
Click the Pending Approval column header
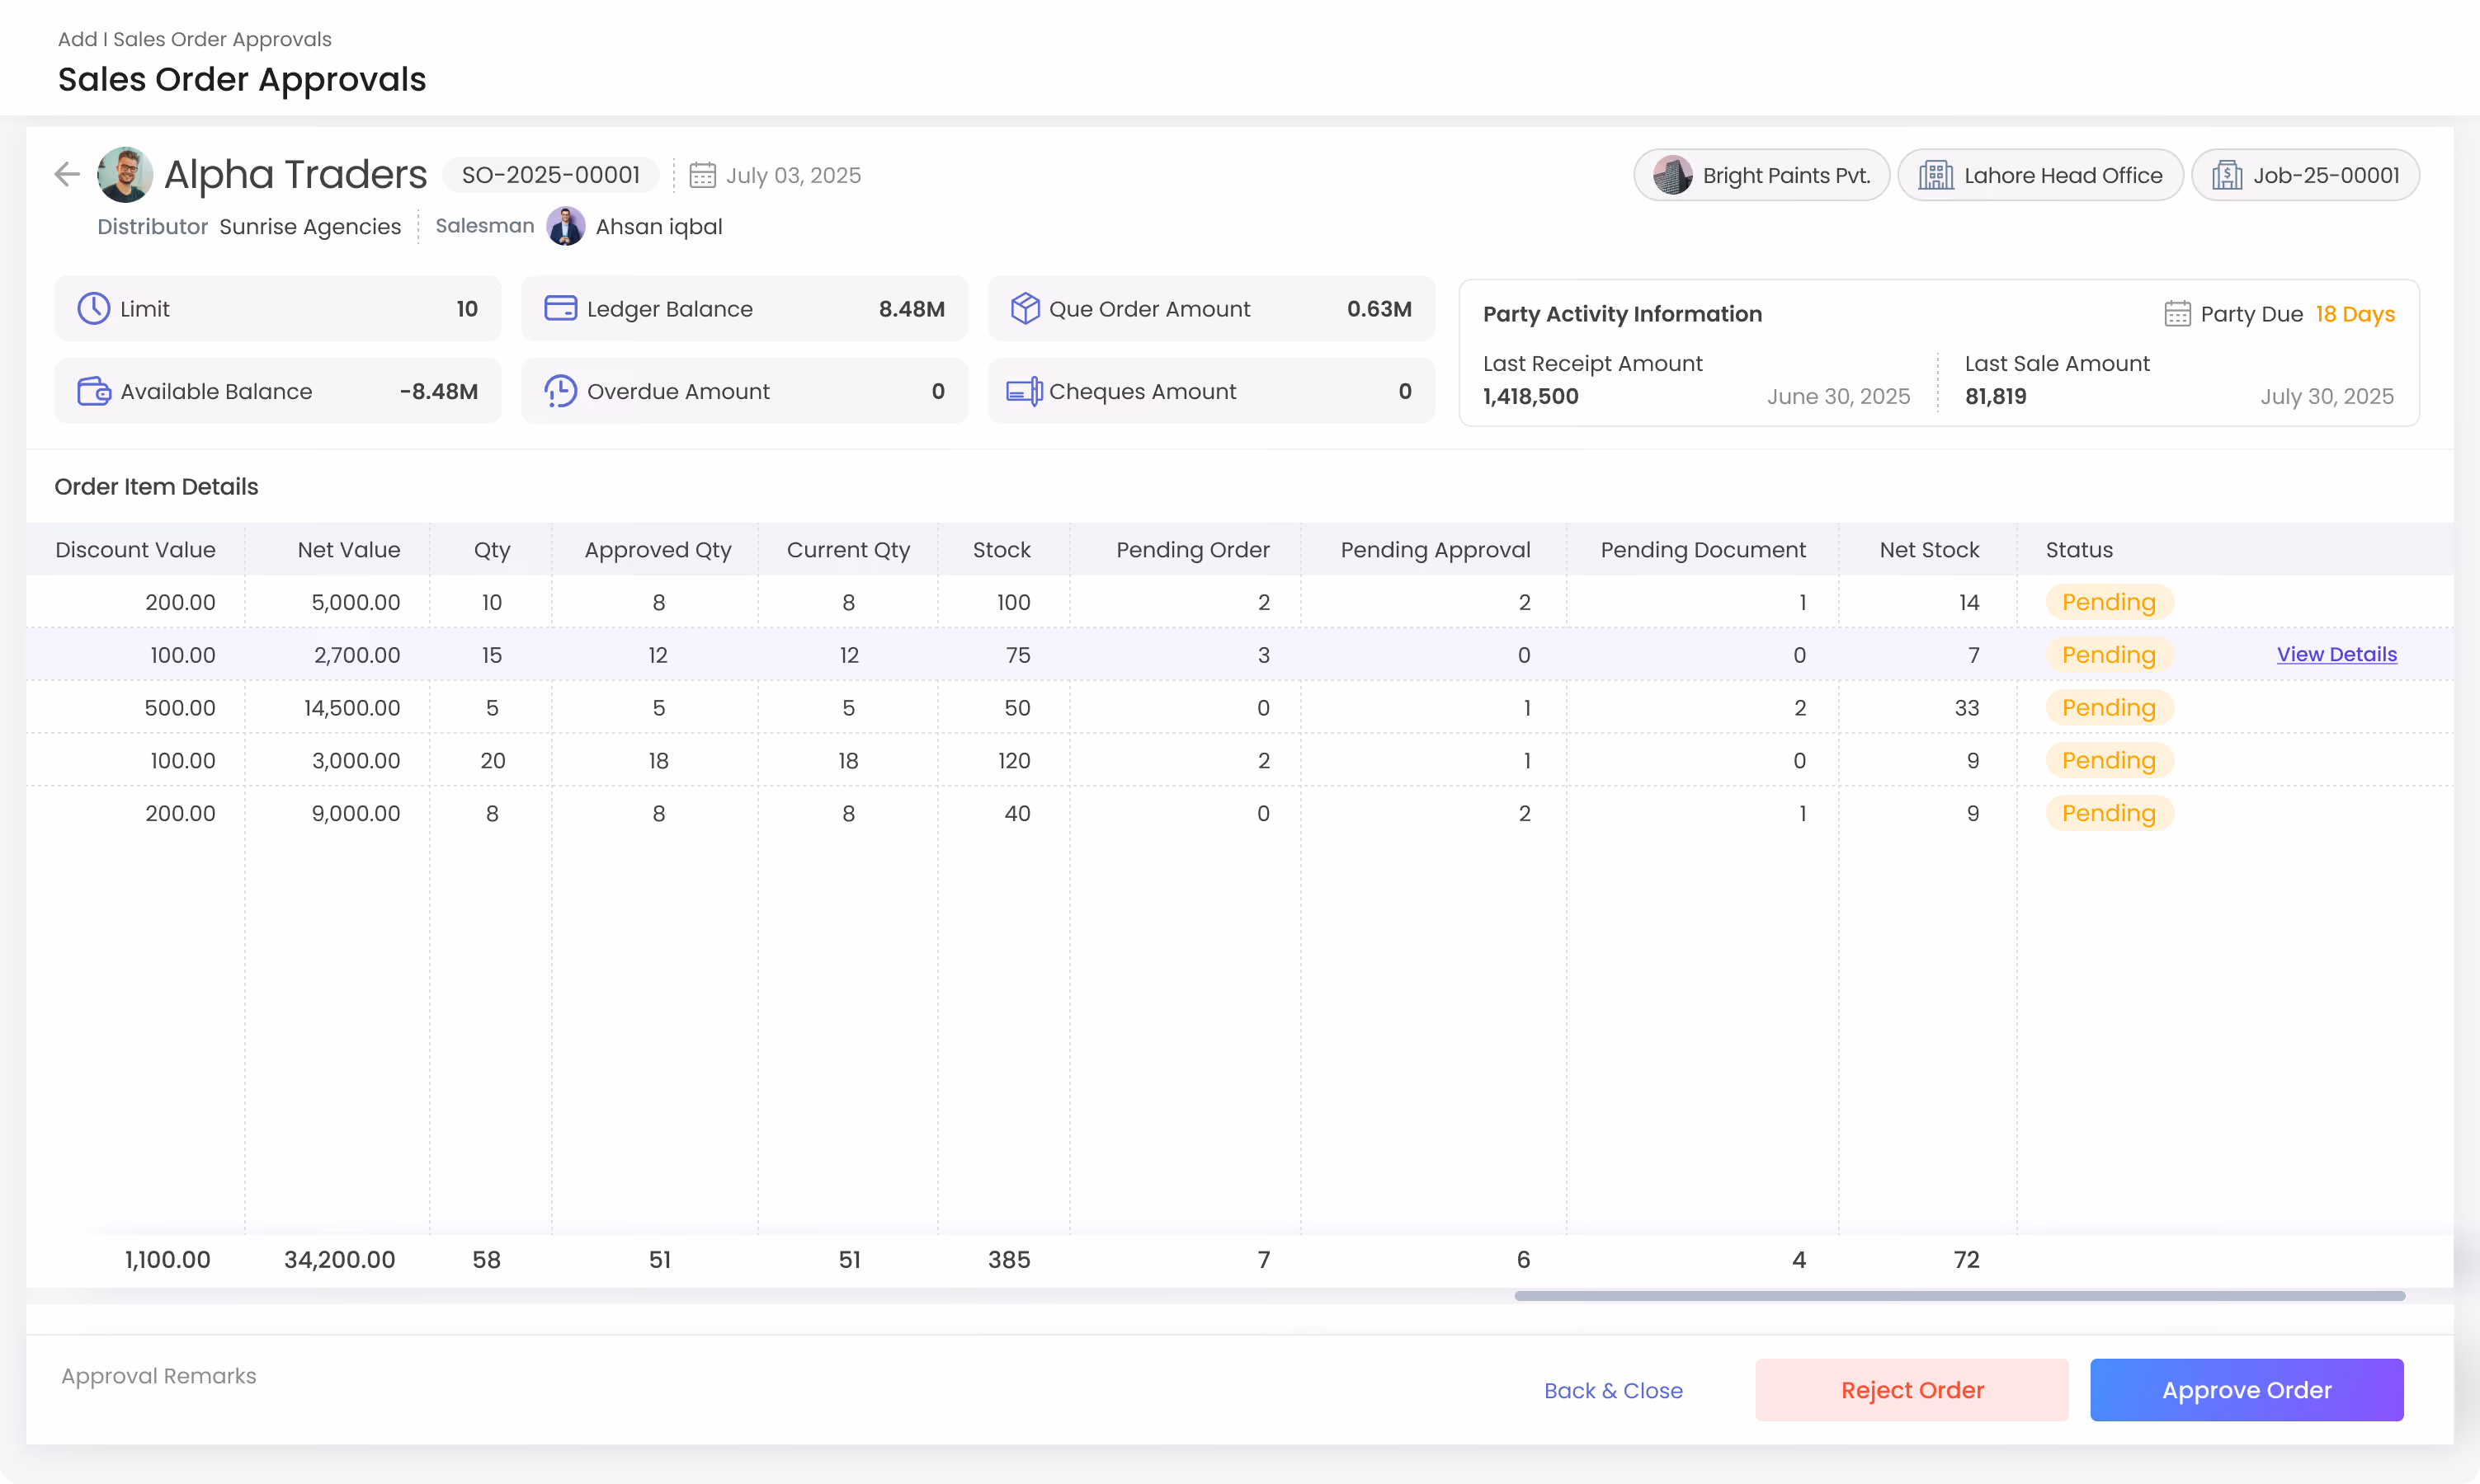[x=1436, y=549]
